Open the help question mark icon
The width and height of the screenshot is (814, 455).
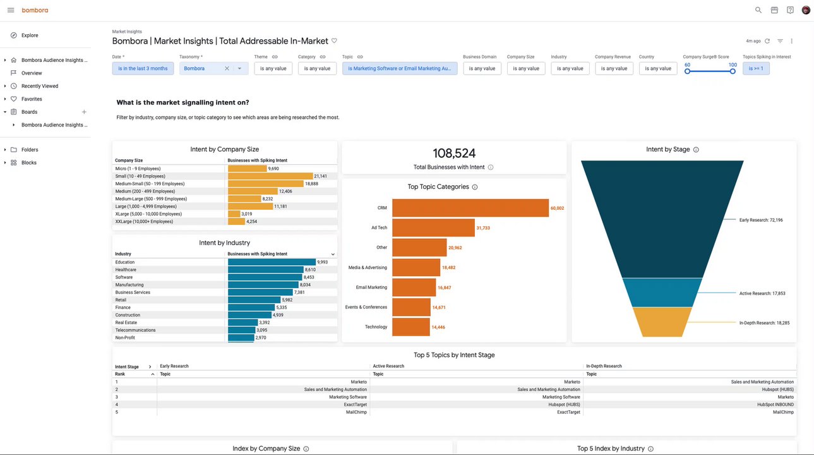coord(790,10)
